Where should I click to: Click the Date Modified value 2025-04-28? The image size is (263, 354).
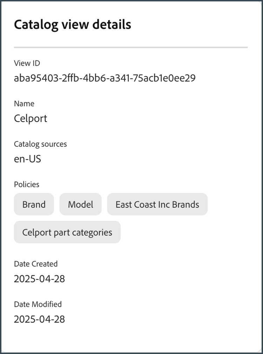(39, 319)
